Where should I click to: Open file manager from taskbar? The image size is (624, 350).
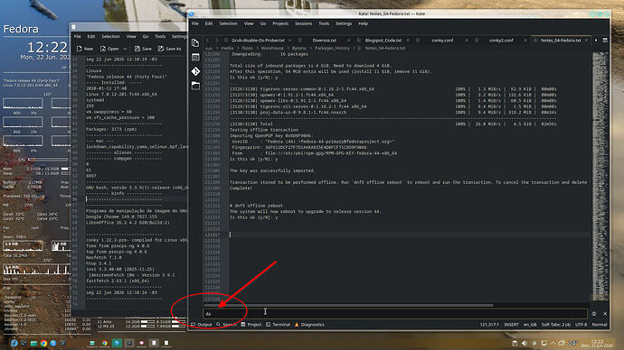pyautogui.click(x=33, y=343)
